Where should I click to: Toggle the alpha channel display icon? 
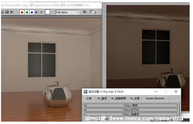(37, 12)
